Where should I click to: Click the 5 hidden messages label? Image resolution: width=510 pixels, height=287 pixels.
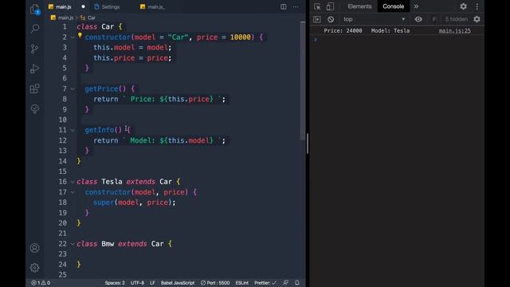pos(456,19)
